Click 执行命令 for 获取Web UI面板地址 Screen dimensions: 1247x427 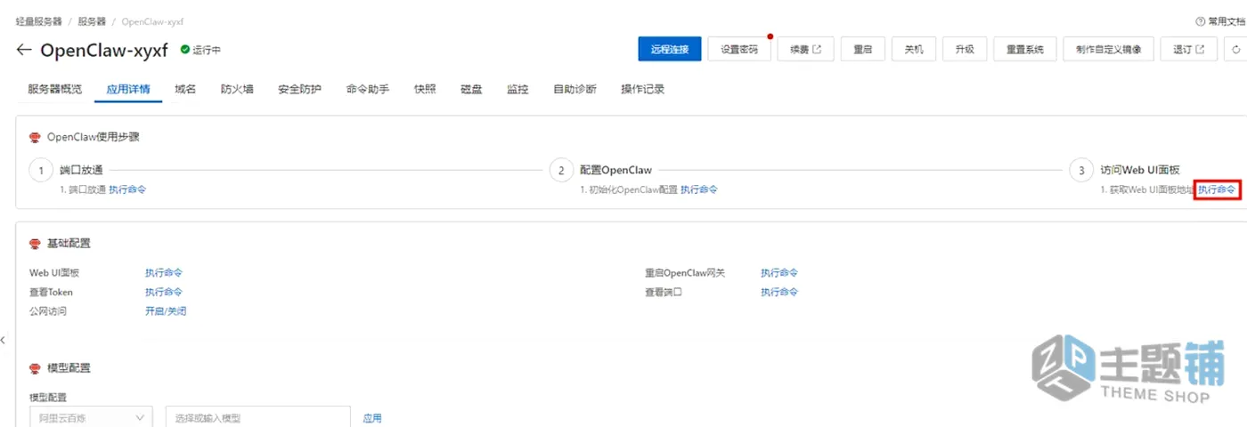1217,189
